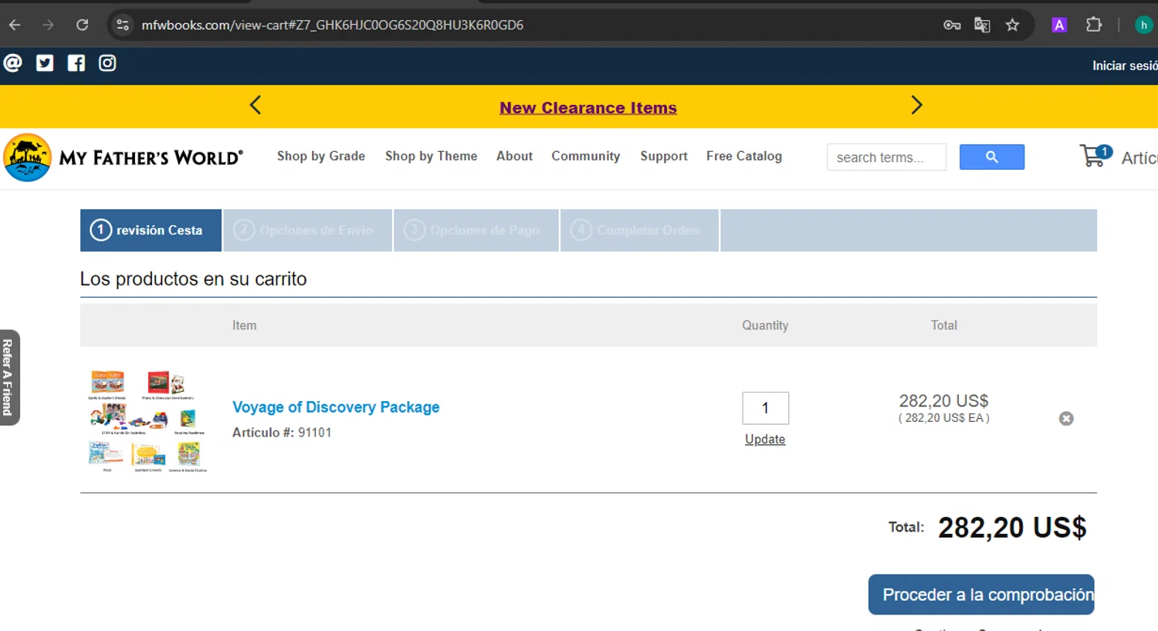Viewport: 1158px width, 631px height.
Task: Open the browser extensions puzzle icon
Action: 1093,25
